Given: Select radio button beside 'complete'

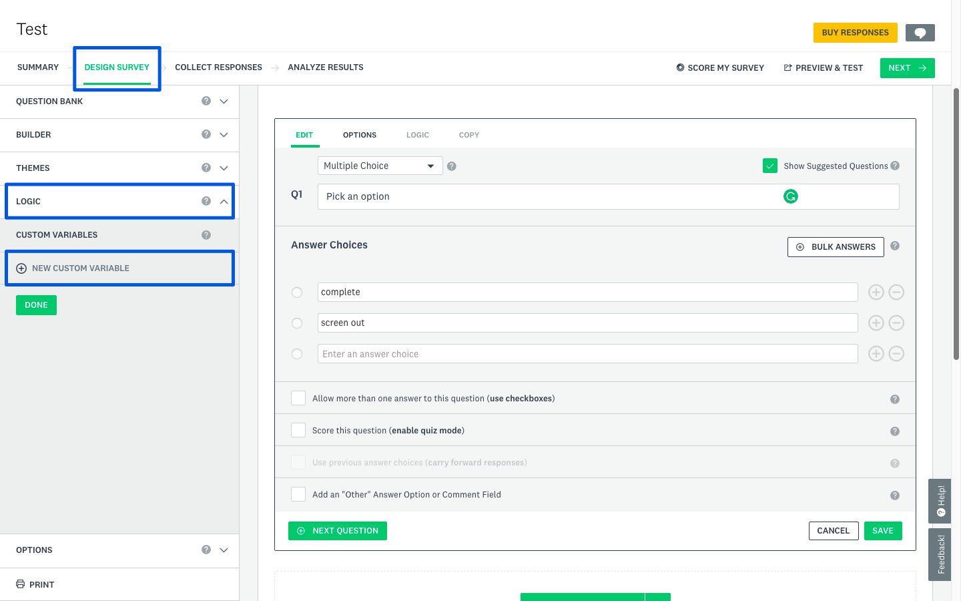Looking at the screenshot, I should pos(297,292).
